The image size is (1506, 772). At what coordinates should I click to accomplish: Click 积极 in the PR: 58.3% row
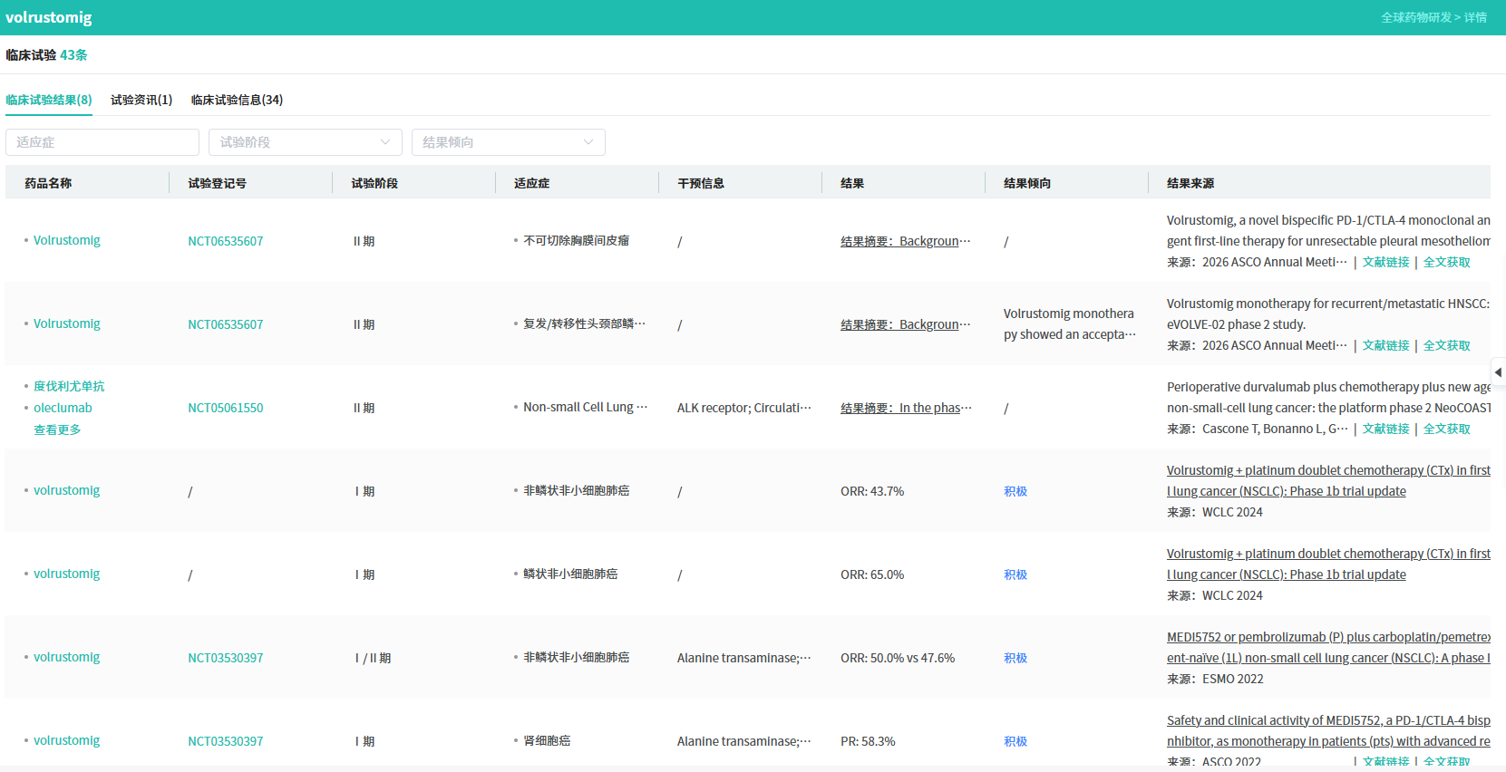pos(1015,741)
